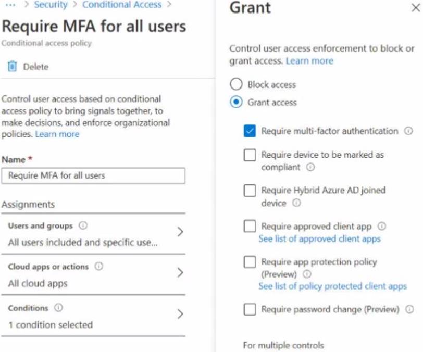Click info icon beside Cloud apps or actions
Screen dimensions: 423x352
[98, 266]
